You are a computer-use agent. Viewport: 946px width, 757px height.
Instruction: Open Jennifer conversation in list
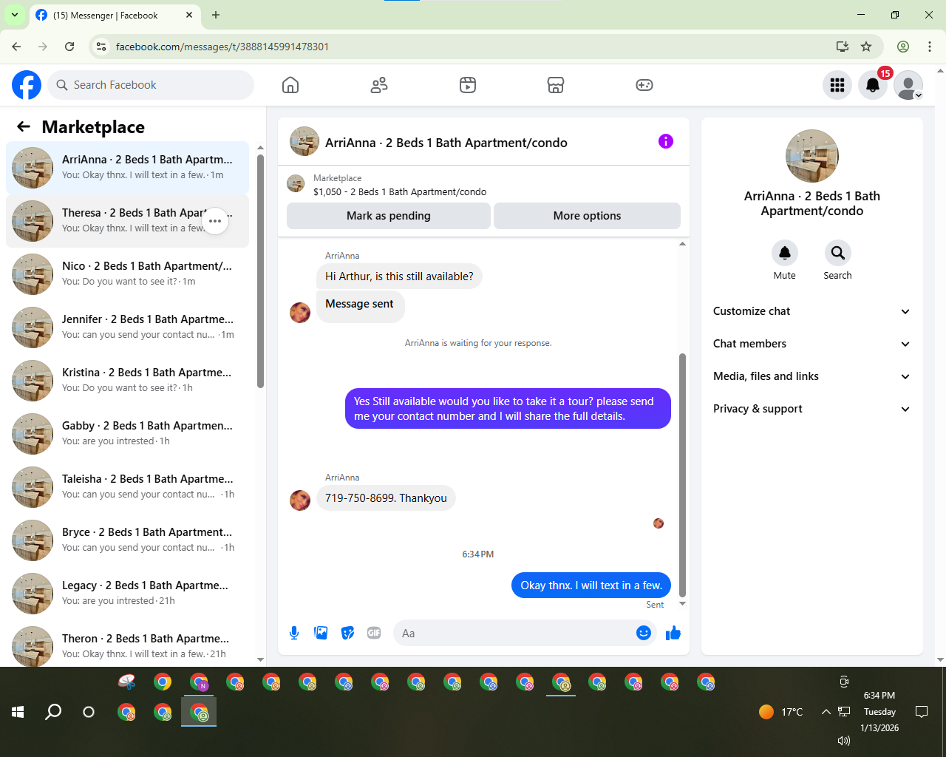pos(127,327)
